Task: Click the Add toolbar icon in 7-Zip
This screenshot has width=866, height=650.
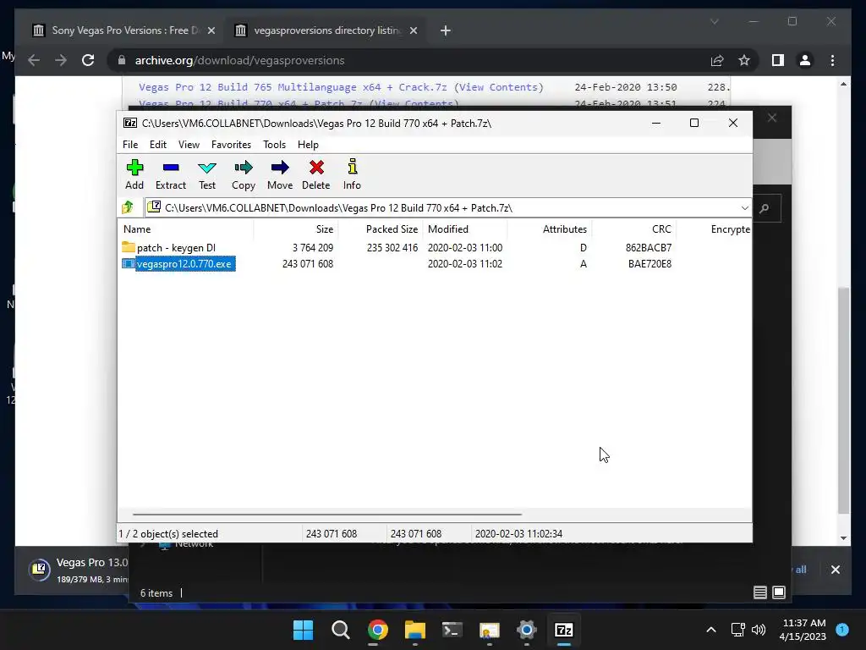Action: coord(134,174)
